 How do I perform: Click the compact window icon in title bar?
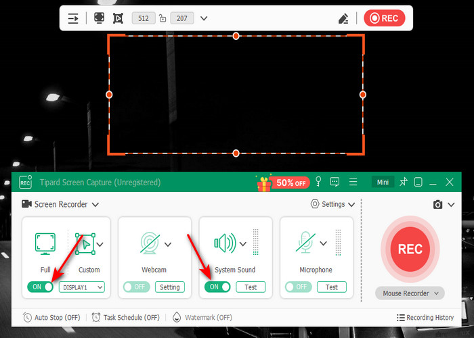[418, 182]
